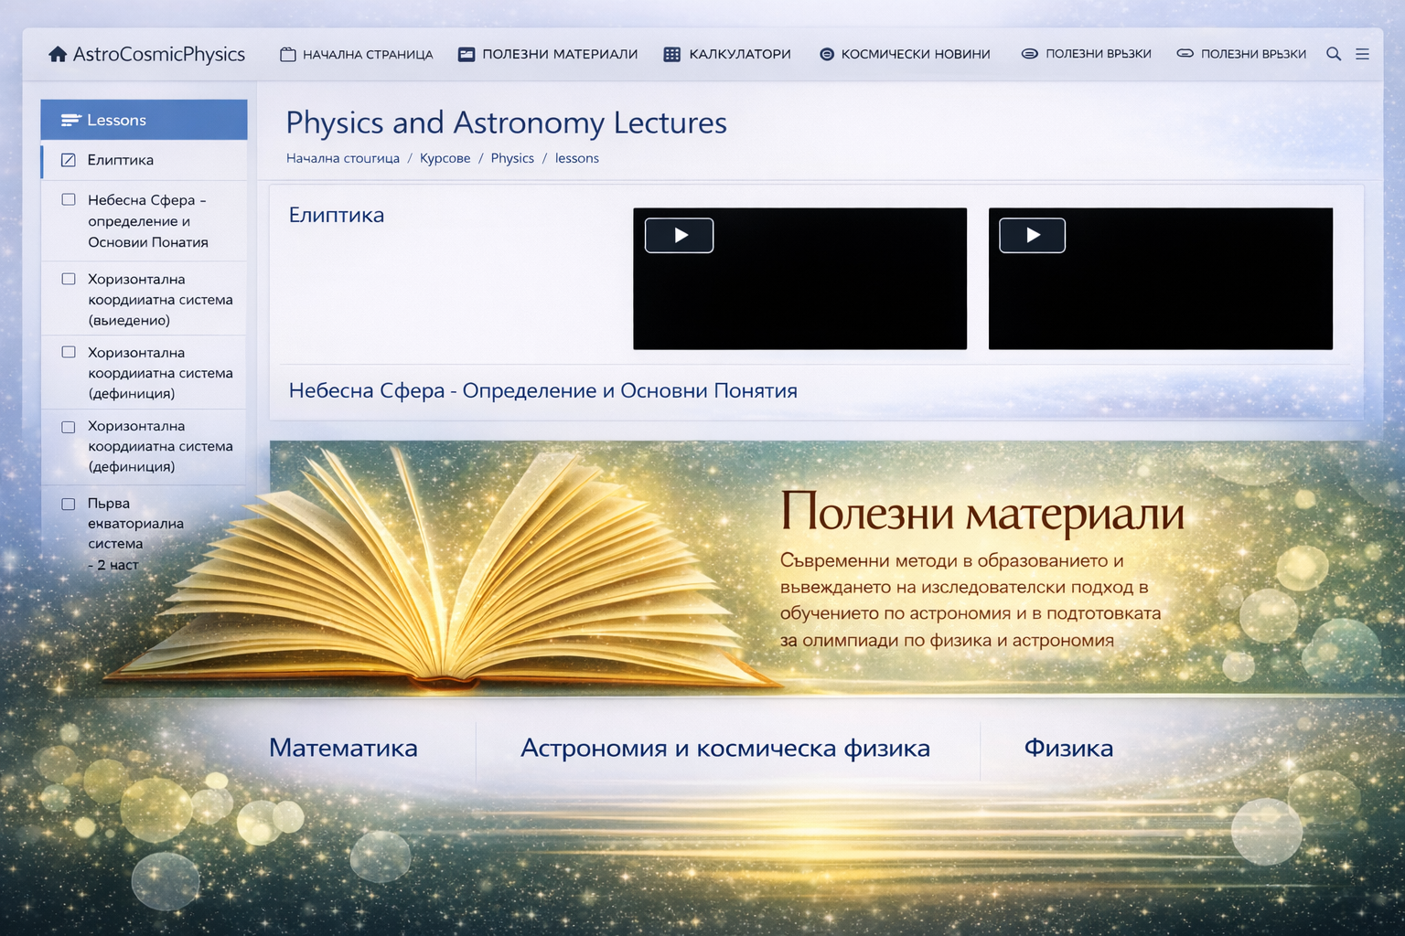Open the hamburger menu at top right
This screenshot has height=936, width=1405.
click(1363, 54)
